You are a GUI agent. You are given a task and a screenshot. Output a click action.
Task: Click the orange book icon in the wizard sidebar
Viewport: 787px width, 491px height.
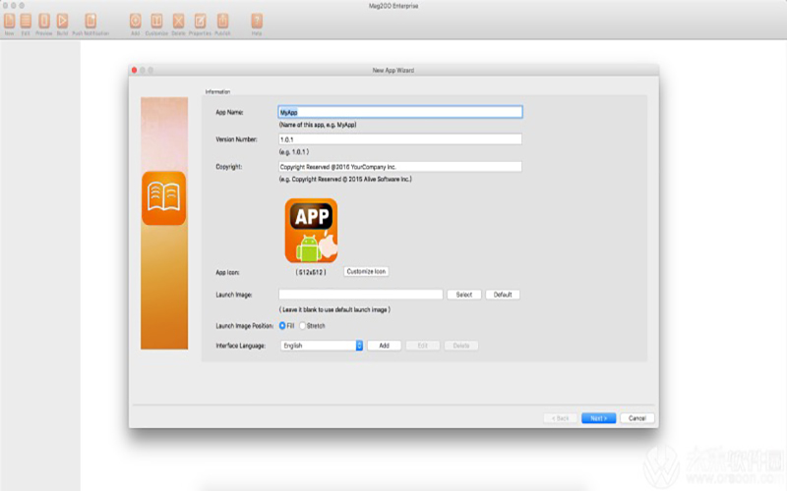click(x=163, y=198)
